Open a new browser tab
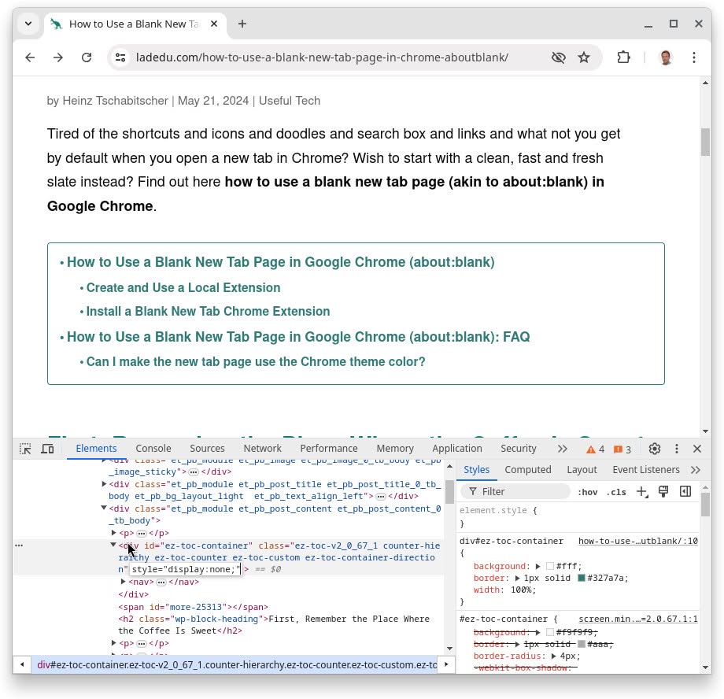 (x=242, y=24)
